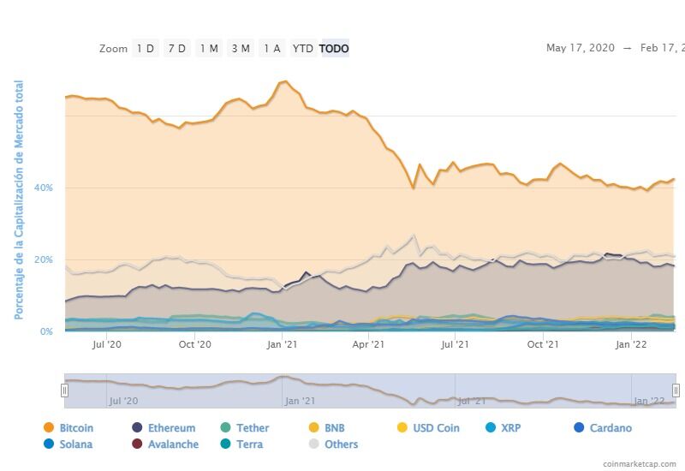The height and width of the screenshot is (471, 685).
Task: Click the Avalanche legend dot
Action: tap(137, 444)
